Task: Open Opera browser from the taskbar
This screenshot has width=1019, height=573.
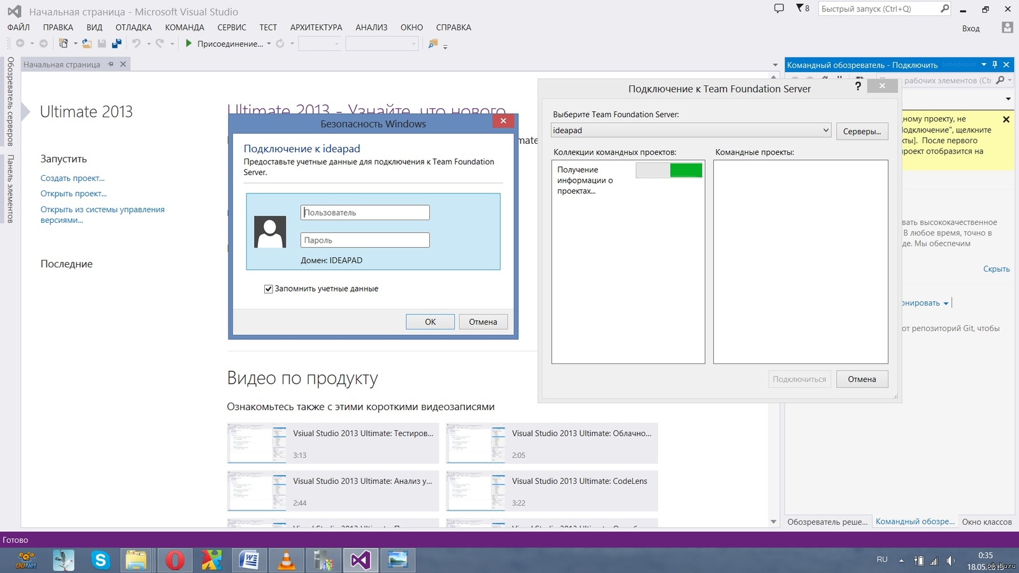Action: (175, 560)
